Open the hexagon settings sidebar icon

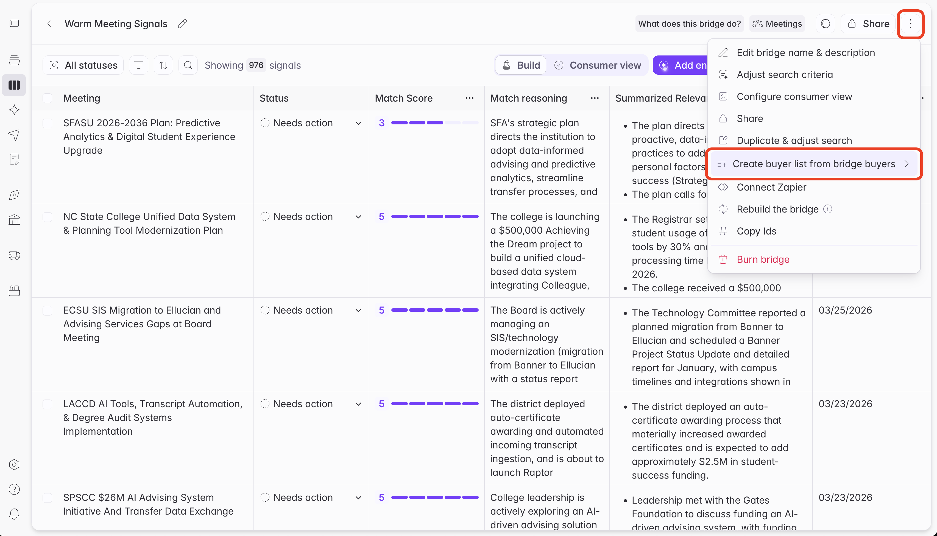click(14, 465)
